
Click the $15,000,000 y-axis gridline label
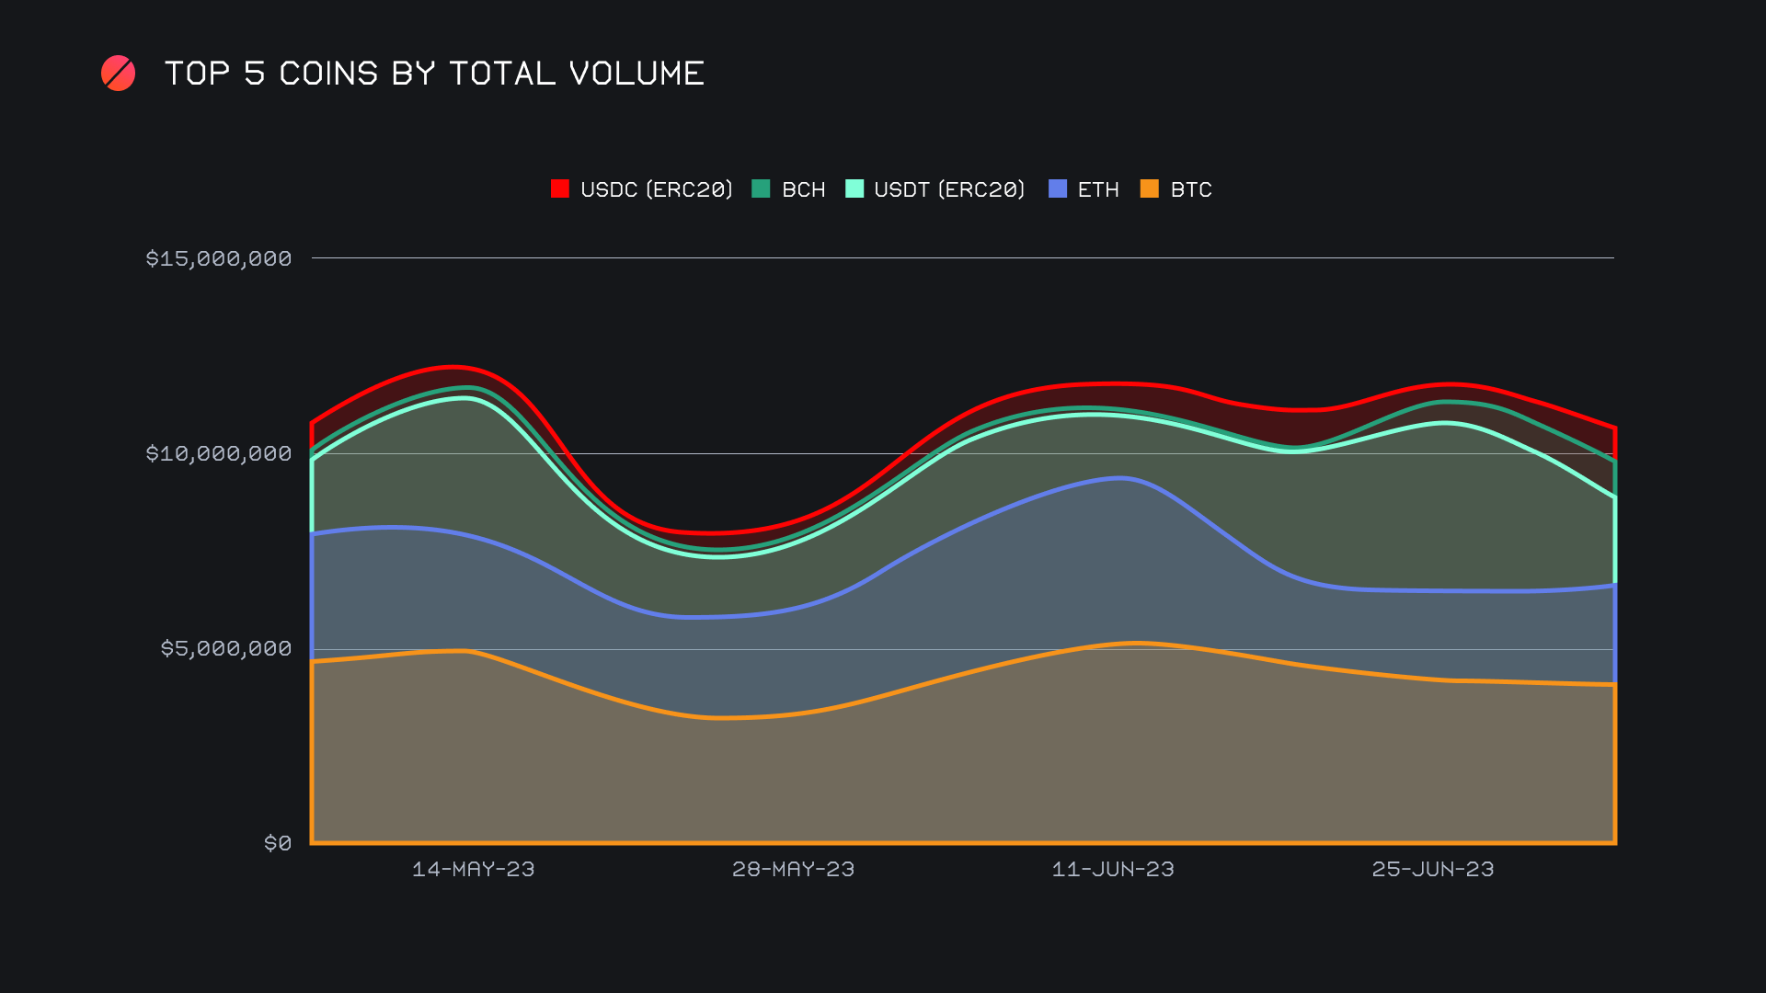[x=220, y=258]
